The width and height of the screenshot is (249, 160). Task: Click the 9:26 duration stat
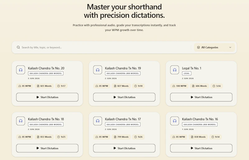click(x=138, y=137)
